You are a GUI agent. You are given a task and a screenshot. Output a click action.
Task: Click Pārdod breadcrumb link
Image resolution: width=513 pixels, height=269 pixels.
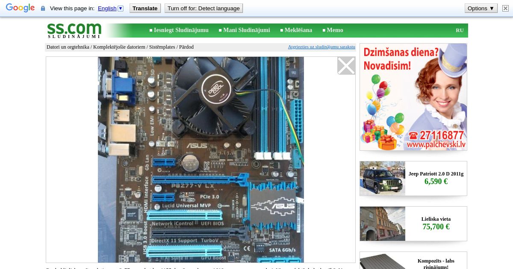186,47
